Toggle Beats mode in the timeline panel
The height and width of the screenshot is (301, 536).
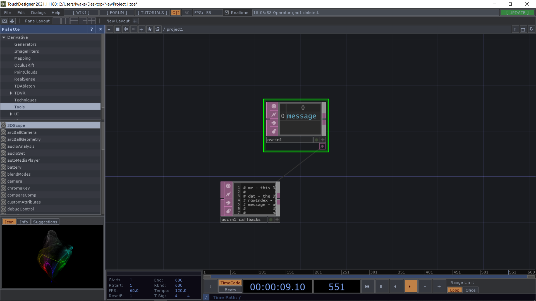pyautogui.click(x=230, y=290)
